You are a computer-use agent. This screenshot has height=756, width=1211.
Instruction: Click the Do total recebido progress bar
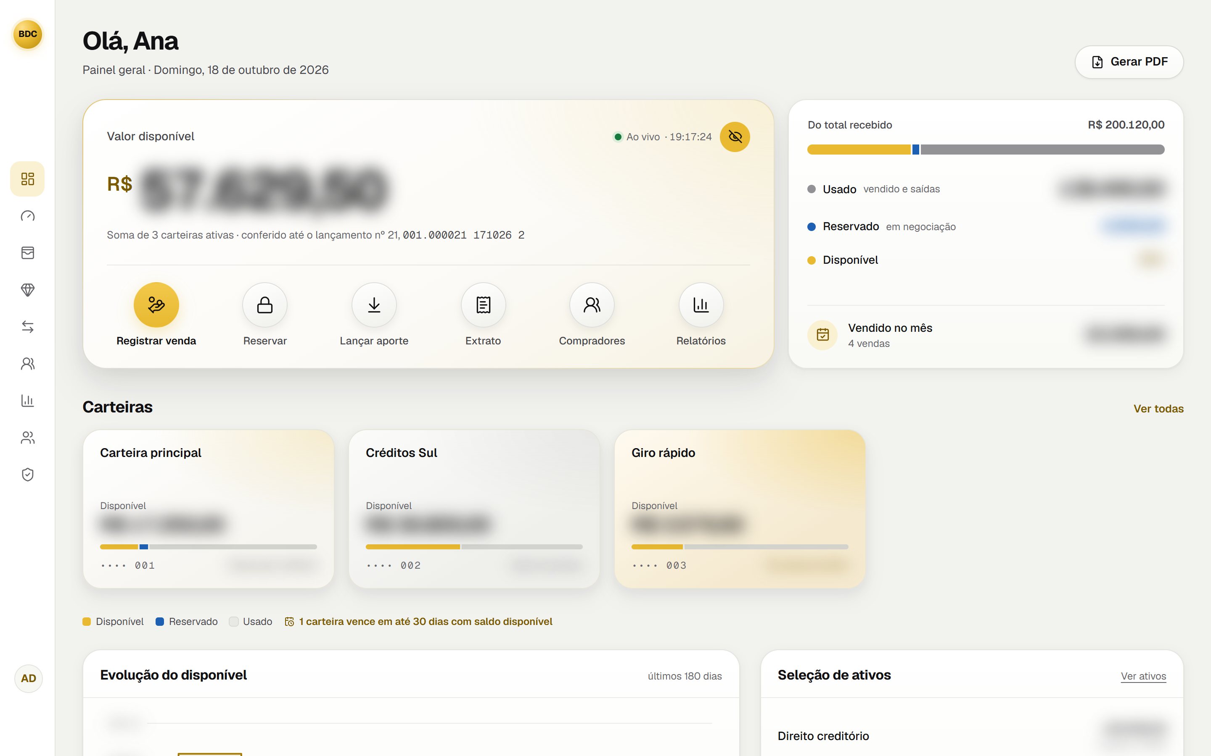(x=986, y=150)
